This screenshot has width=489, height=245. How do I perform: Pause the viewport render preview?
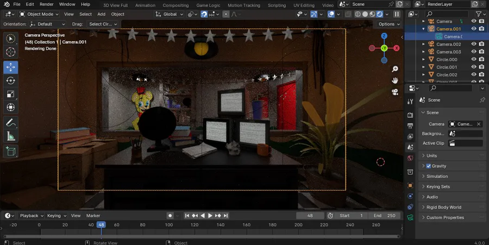click(x=397, y=14)
